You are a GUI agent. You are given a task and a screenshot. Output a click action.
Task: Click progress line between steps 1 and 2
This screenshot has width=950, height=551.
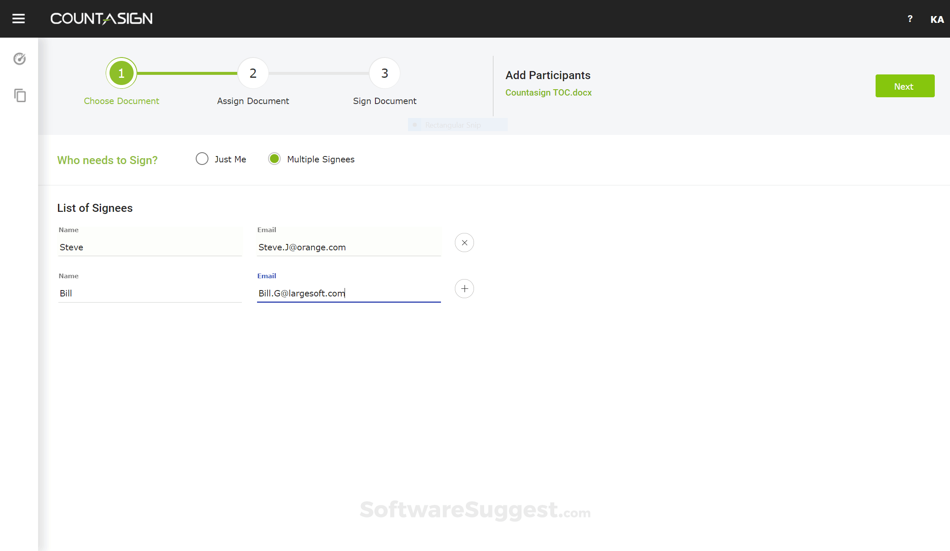point(187,73)
